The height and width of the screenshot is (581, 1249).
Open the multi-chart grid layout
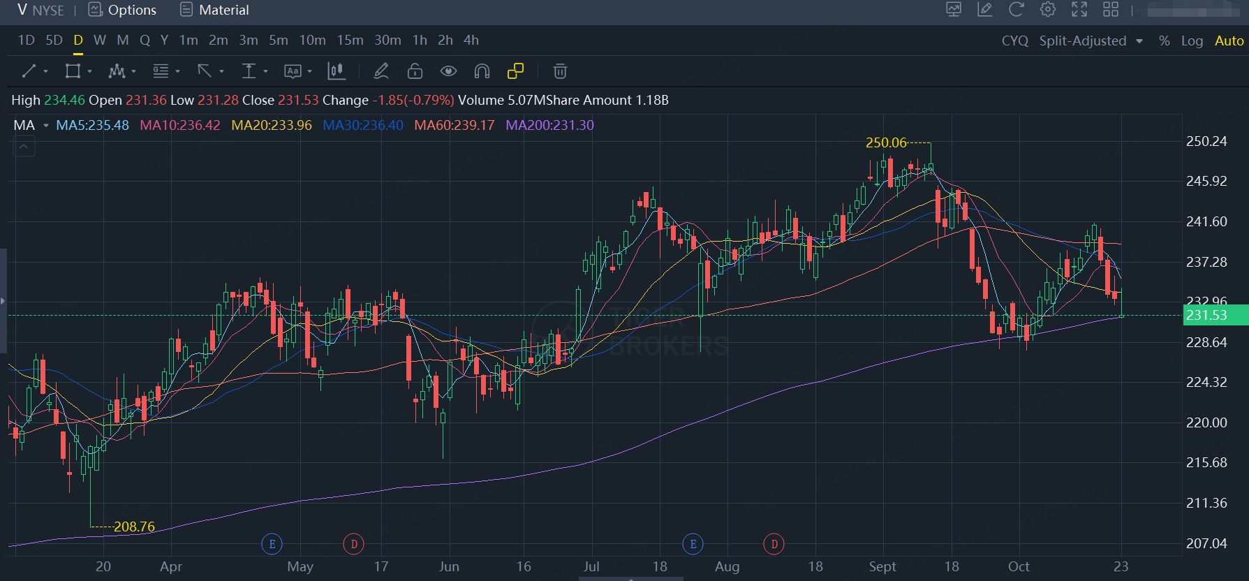[x=1111, y=10]
